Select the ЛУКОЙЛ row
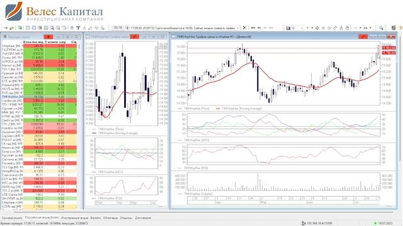Viewport: 403px width, 226px height. [x=39, y=53]
